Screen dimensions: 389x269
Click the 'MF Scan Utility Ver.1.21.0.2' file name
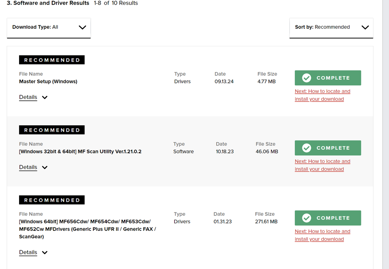[80, 152]
